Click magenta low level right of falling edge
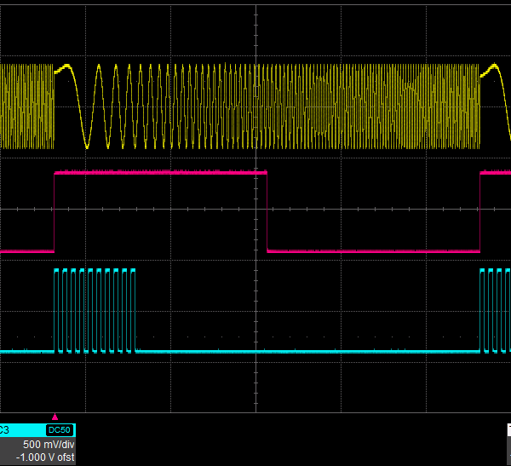 [x=366, y=251]
